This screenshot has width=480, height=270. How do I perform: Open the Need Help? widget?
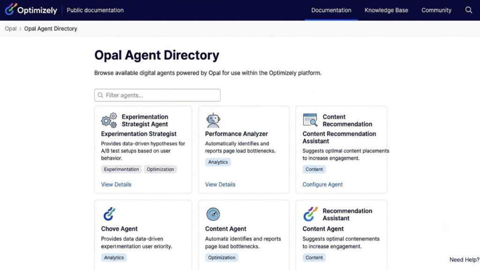465,260
